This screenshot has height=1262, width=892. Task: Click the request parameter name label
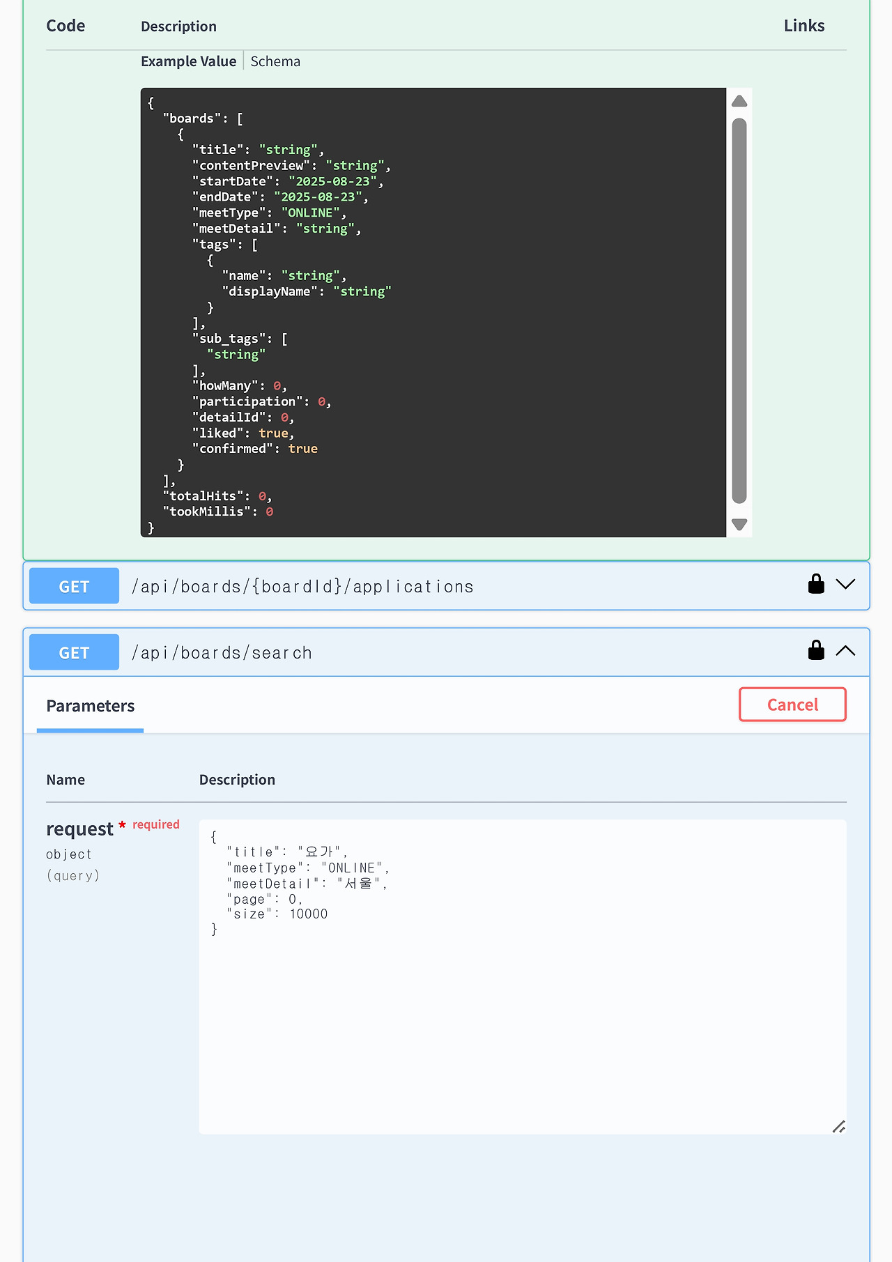click(79, 829)
